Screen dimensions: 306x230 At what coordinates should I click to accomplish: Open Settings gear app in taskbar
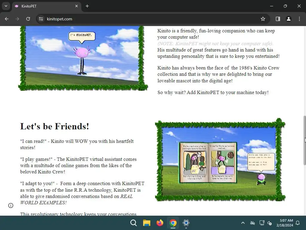point(186,223)
